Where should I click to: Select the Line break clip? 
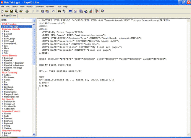point(9,87)
